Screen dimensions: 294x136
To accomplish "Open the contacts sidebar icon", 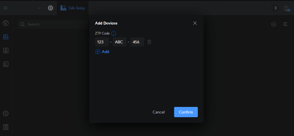I will (5, 50).
